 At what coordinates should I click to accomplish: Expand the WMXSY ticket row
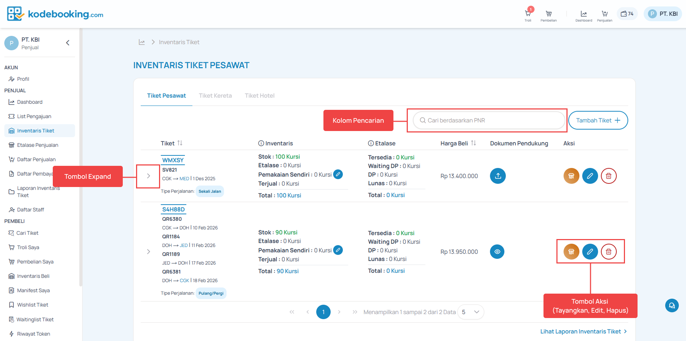(148, 176)
